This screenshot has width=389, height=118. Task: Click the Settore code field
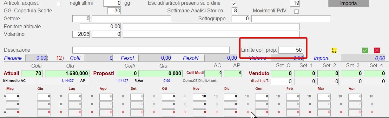click(81, 19)
